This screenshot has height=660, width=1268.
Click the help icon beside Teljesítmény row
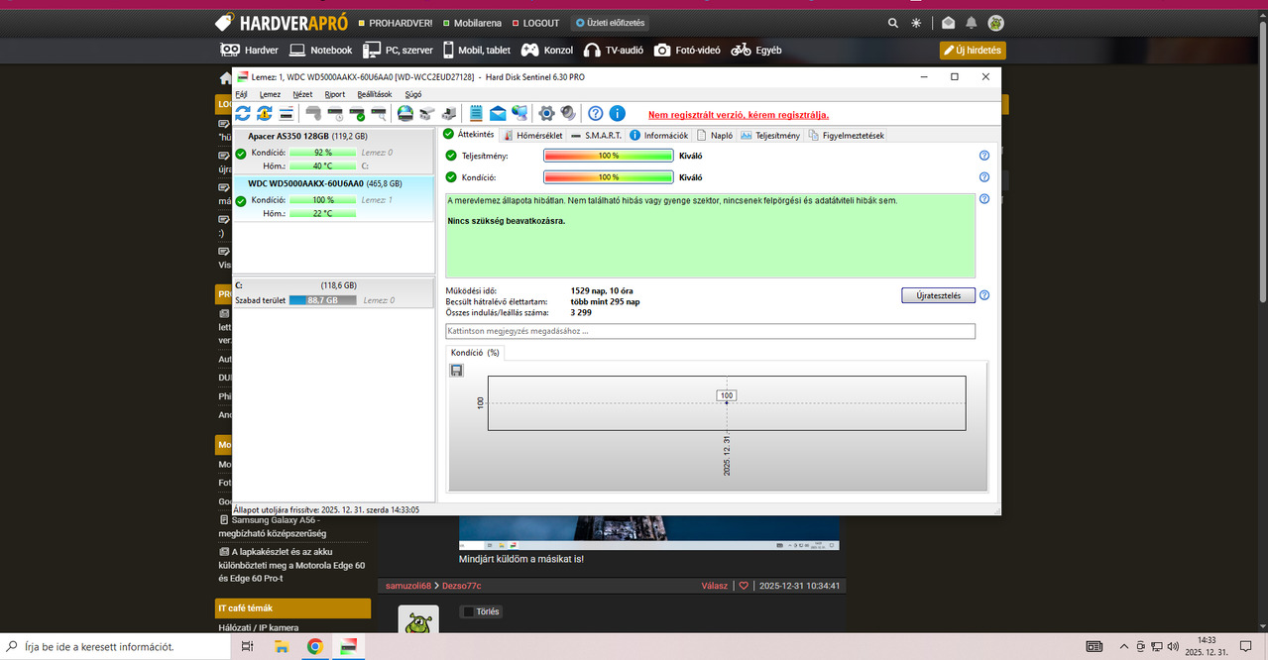[984, 156]
